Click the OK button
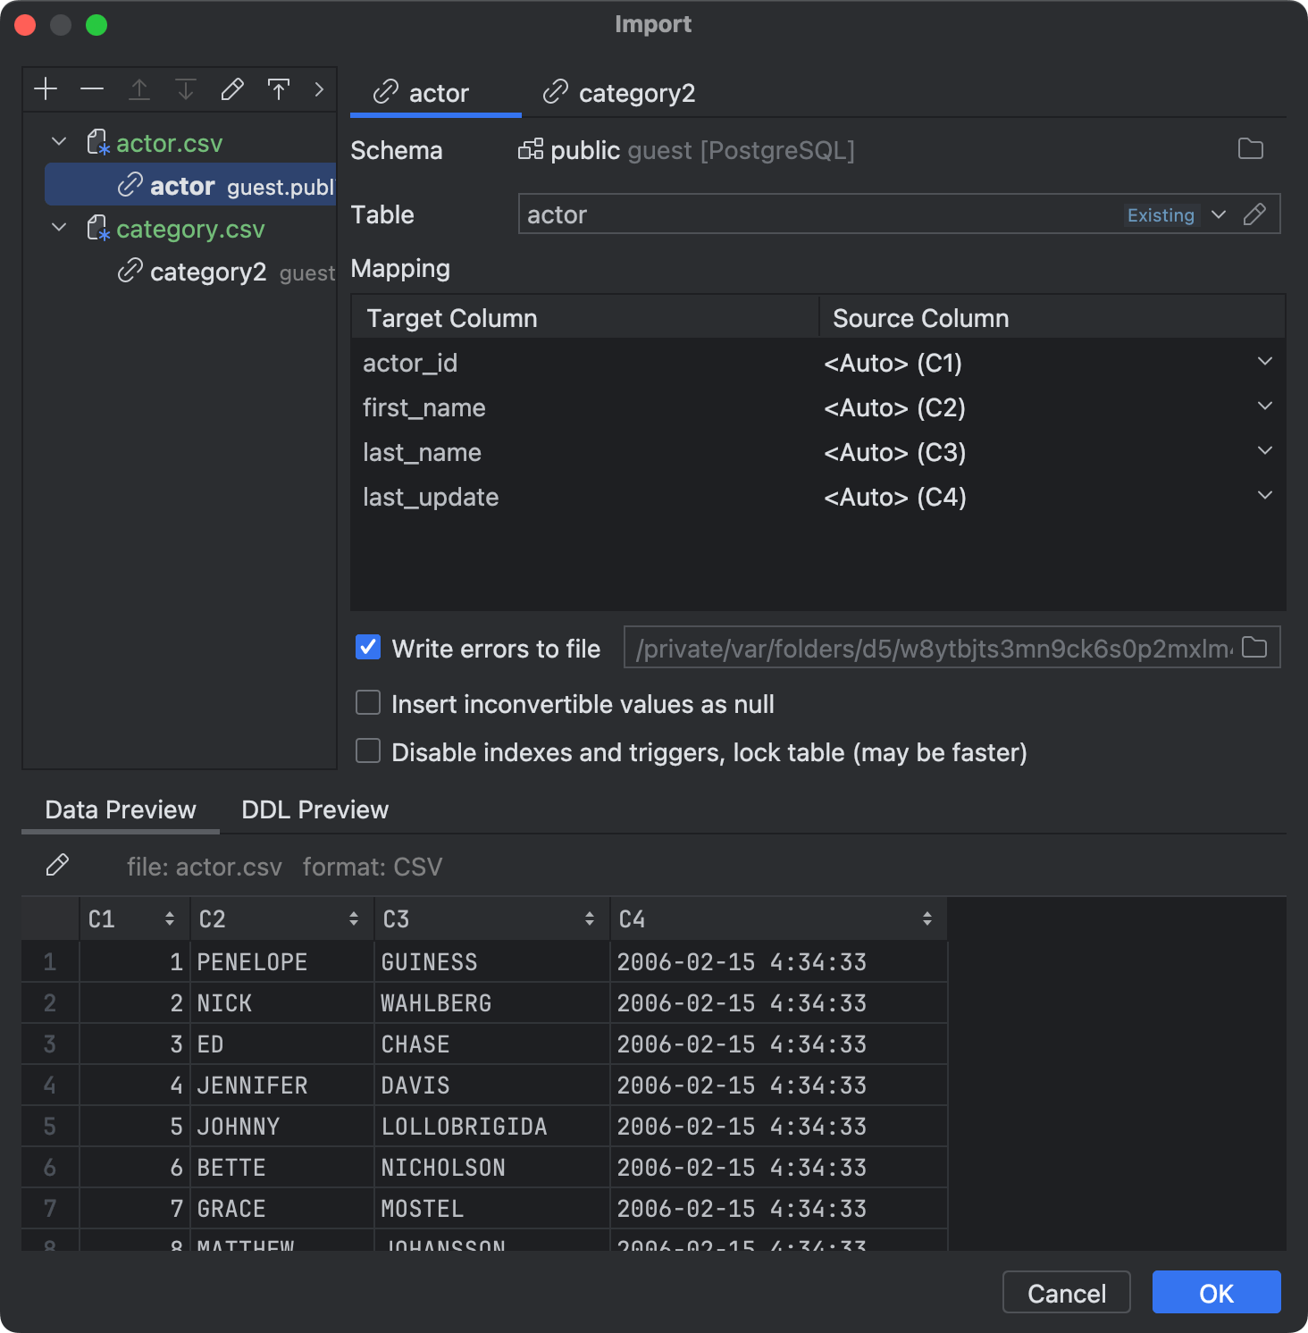Viewport: 1308px width, 1333px height. pyautogui.click(x=1215, y=1292)
